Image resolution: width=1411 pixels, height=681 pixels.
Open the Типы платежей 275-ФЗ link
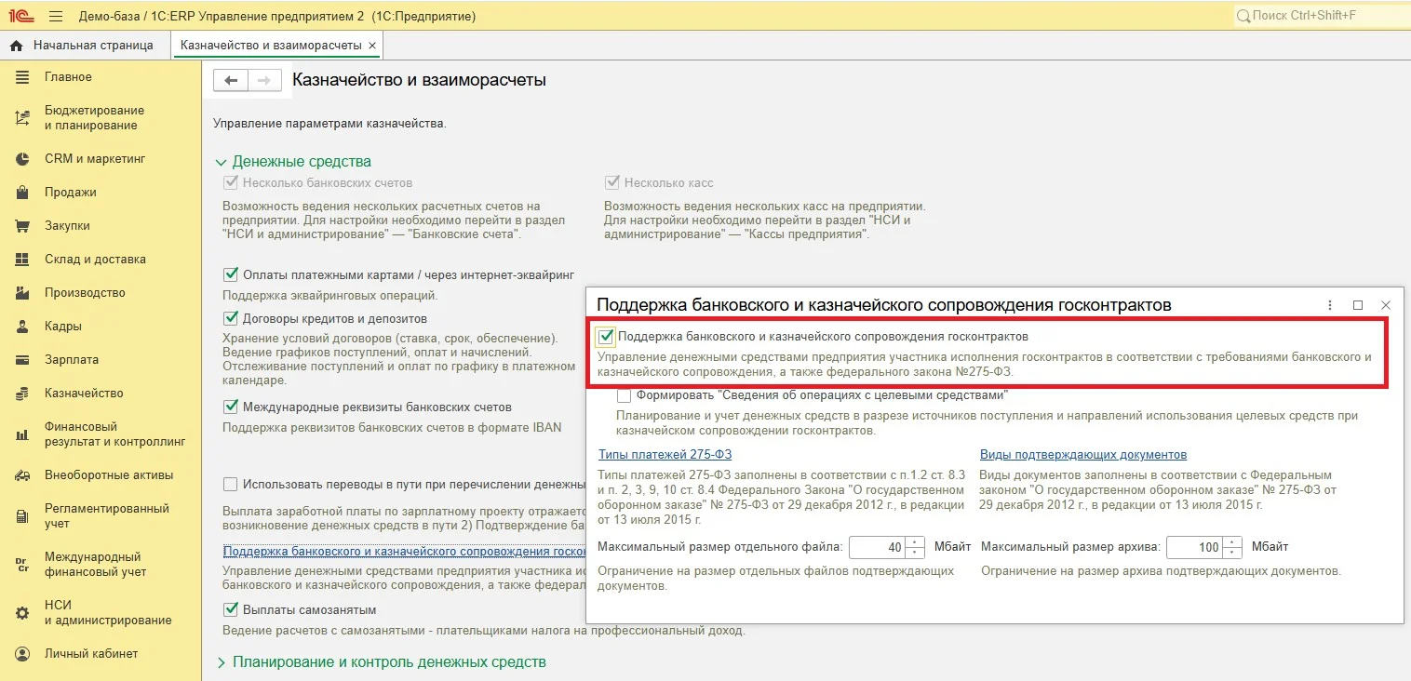[x=665, y=455]
